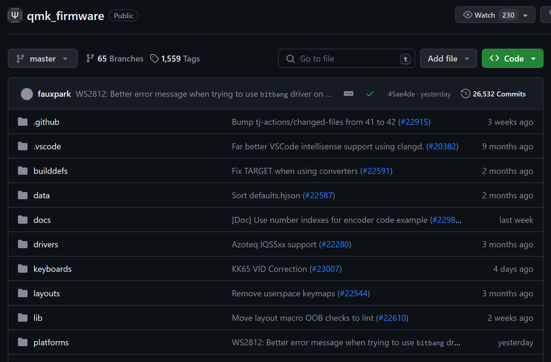This screenshot has height=362, width=551.
Task: View 26,532 Commits history
Action: [493, 94]
